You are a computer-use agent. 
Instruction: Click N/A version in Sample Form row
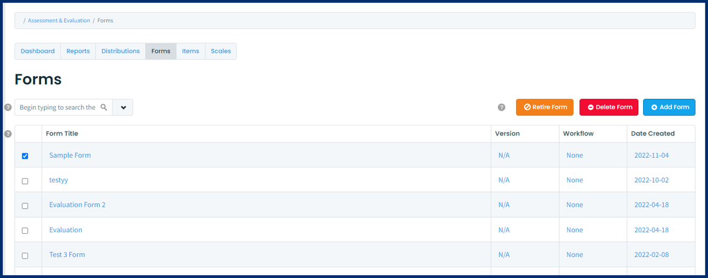pos(504,155)
